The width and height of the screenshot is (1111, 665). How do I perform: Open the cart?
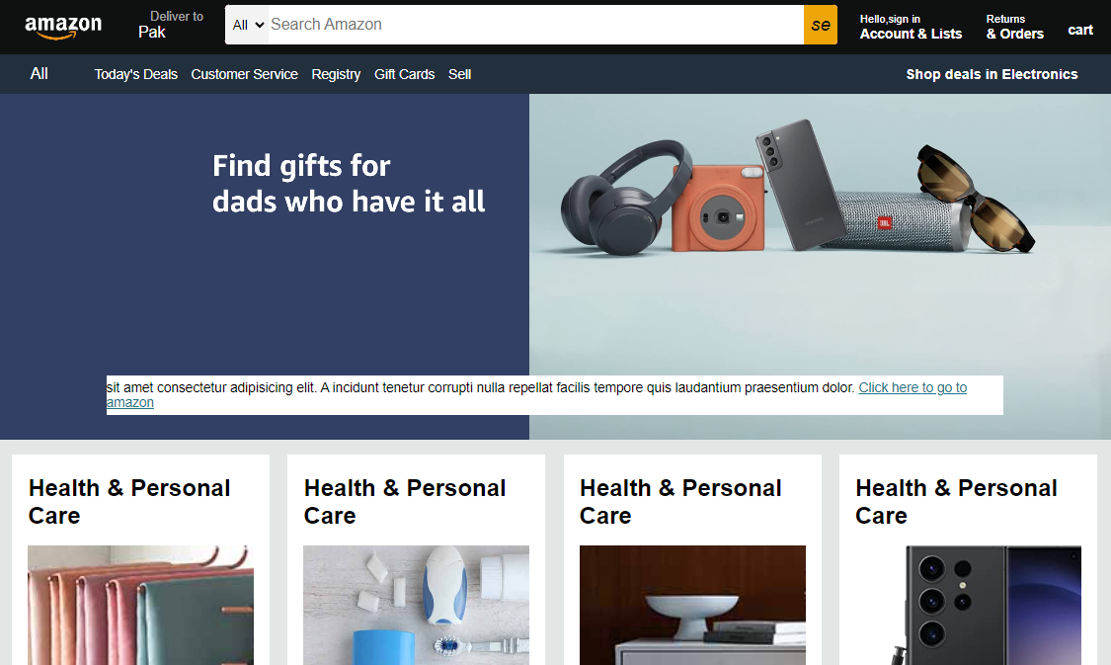[1079, 30]
